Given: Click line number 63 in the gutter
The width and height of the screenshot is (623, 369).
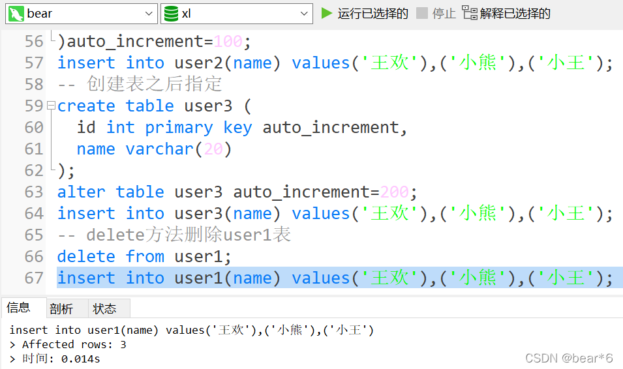Looking at the screenshot, I should point(34,192).
